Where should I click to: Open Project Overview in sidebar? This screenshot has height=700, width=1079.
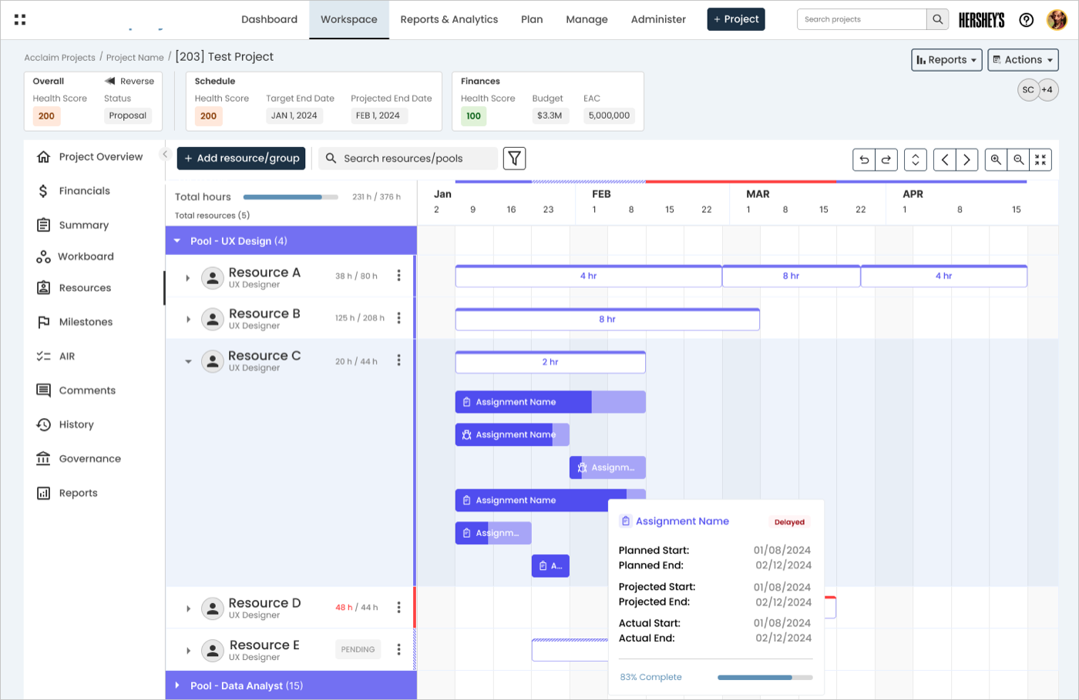[90, 157]
